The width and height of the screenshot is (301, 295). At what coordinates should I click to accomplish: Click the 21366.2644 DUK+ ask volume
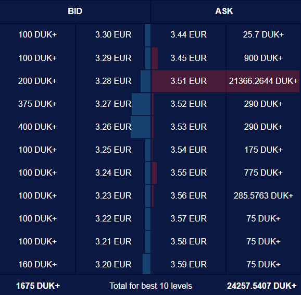tap(263, 81)
